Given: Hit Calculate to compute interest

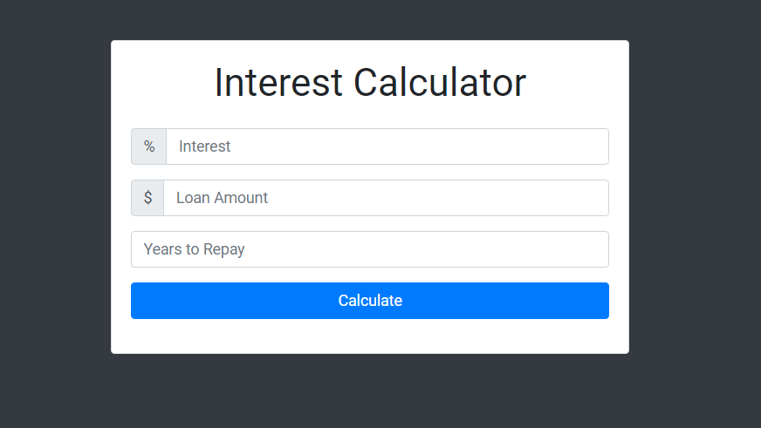Looking at the screenshot, I should tap(369, 301).
